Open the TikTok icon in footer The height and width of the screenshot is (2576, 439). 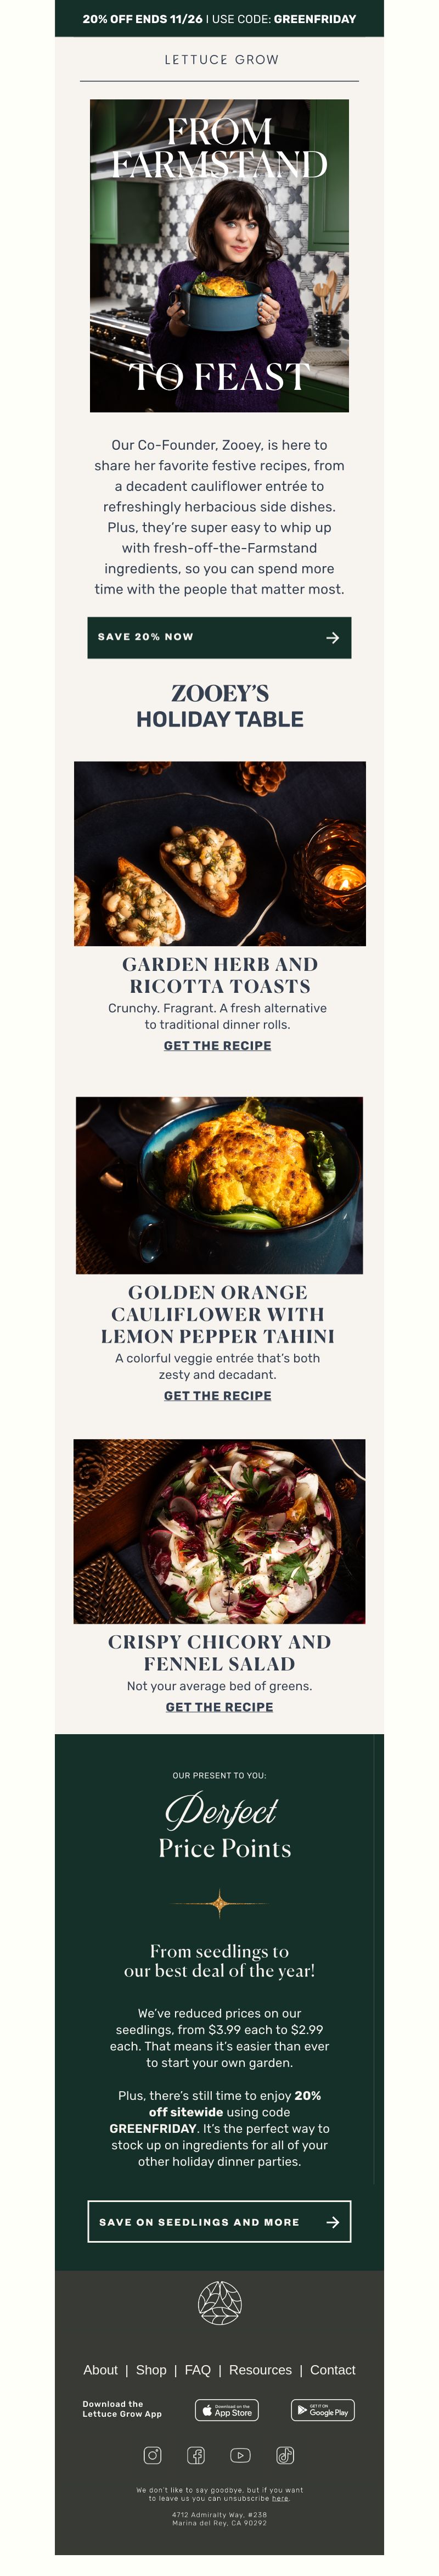coord(285,2454)
